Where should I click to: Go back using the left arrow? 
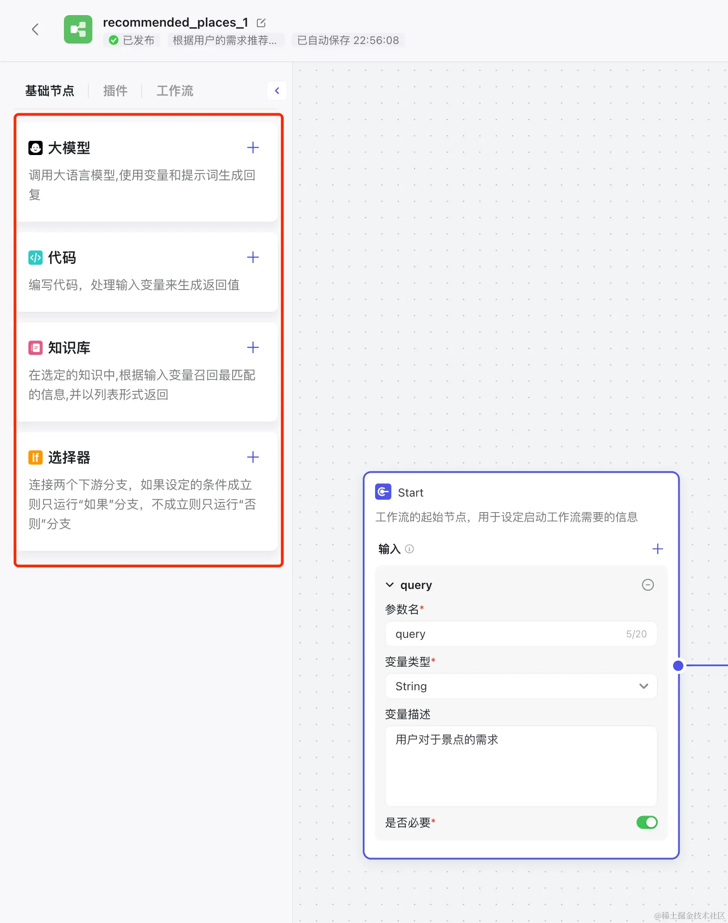pyautogui.click(x=36, y=29)
